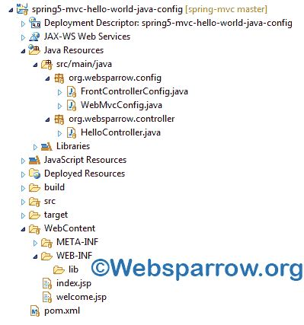The height and width of the screenshot is (325, 304).
Task: Collapse the src/main/java node
Action: pos(35,65)
